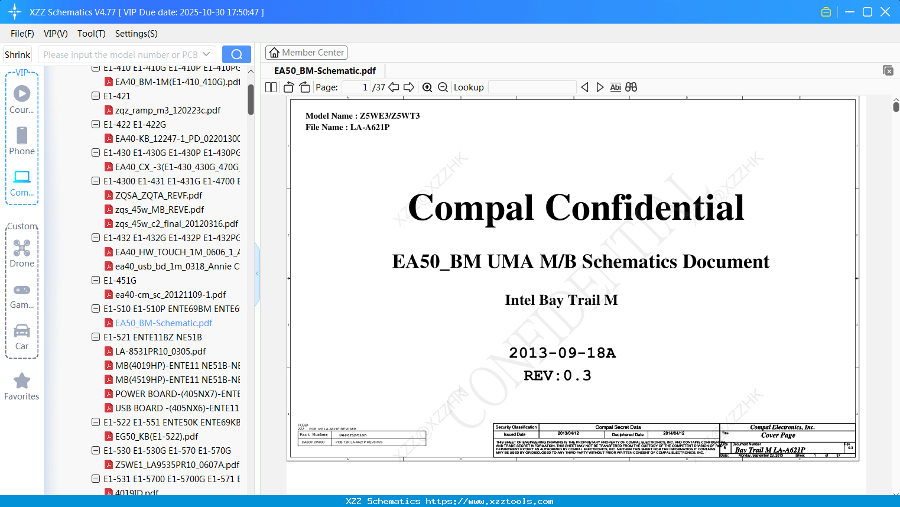900x507 pixels.
Task: Rotate the page clockwise
Action: coord(305,87)
